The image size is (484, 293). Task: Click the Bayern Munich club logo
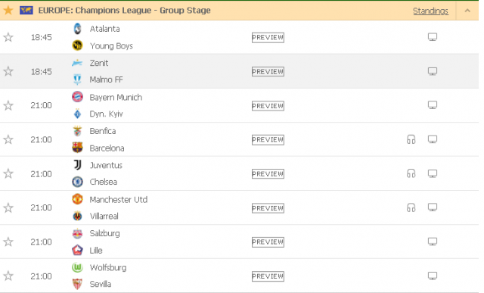point(77,97)
